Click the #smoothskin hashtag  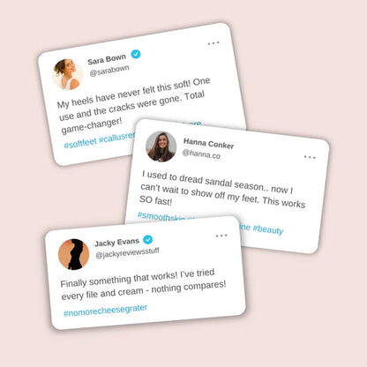point(161,216)
